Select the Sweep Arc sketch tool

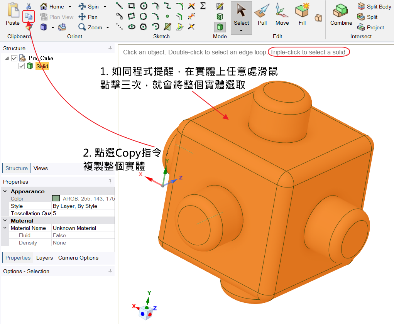tap(156, 27)
